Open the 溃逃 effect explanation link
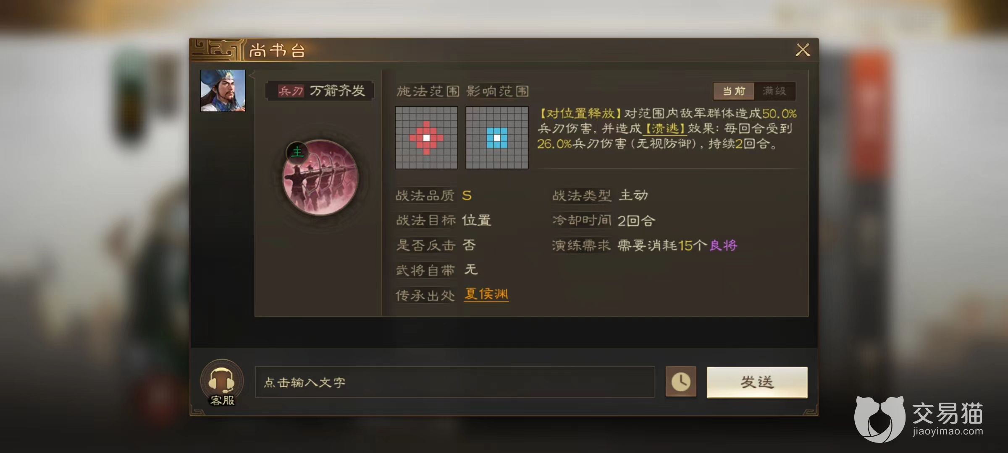1008x453 pixels. point(664,128)
